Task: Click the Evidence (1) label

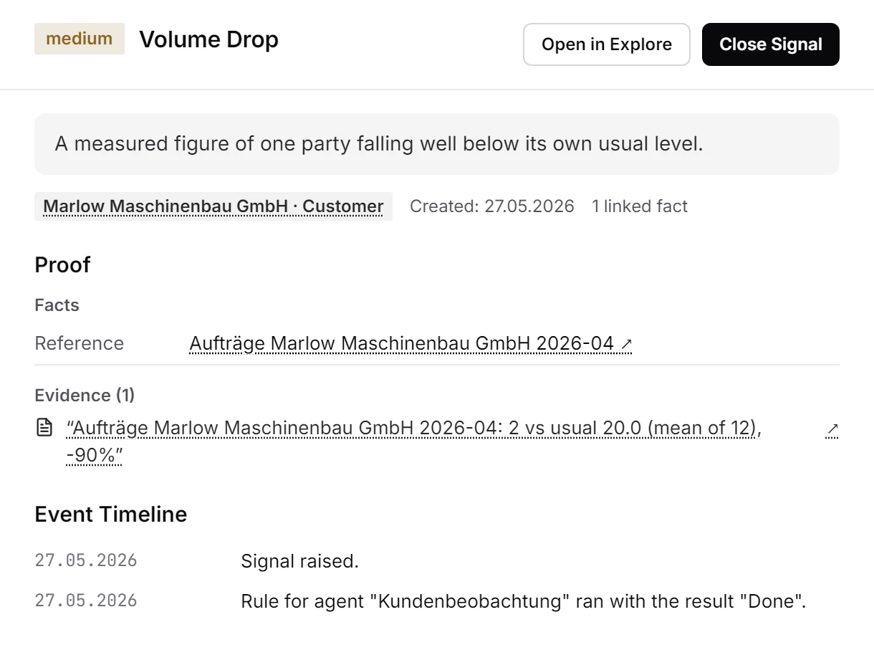Action: click(x=85, y=395)
